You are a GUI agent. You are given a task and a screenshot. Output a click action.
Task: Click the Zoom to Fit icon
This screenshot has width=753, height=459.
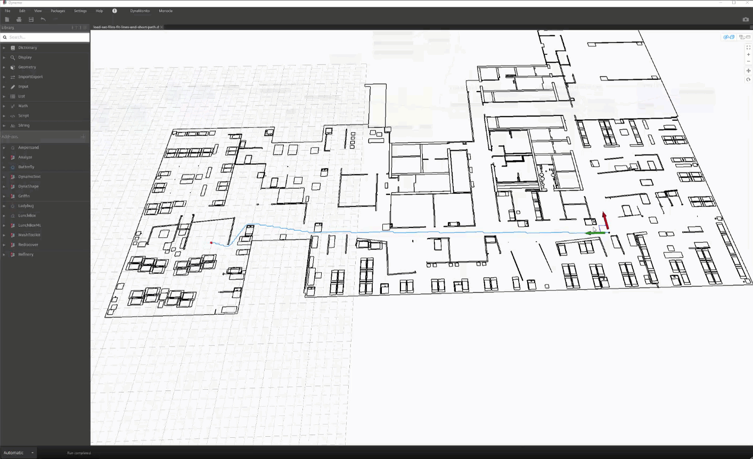tap(748, 47)
